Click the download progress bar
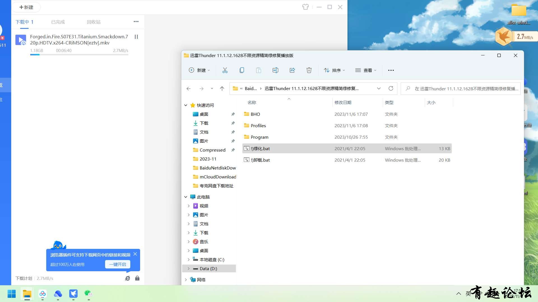This screenshot has width=538, height=302. (79, 55)
